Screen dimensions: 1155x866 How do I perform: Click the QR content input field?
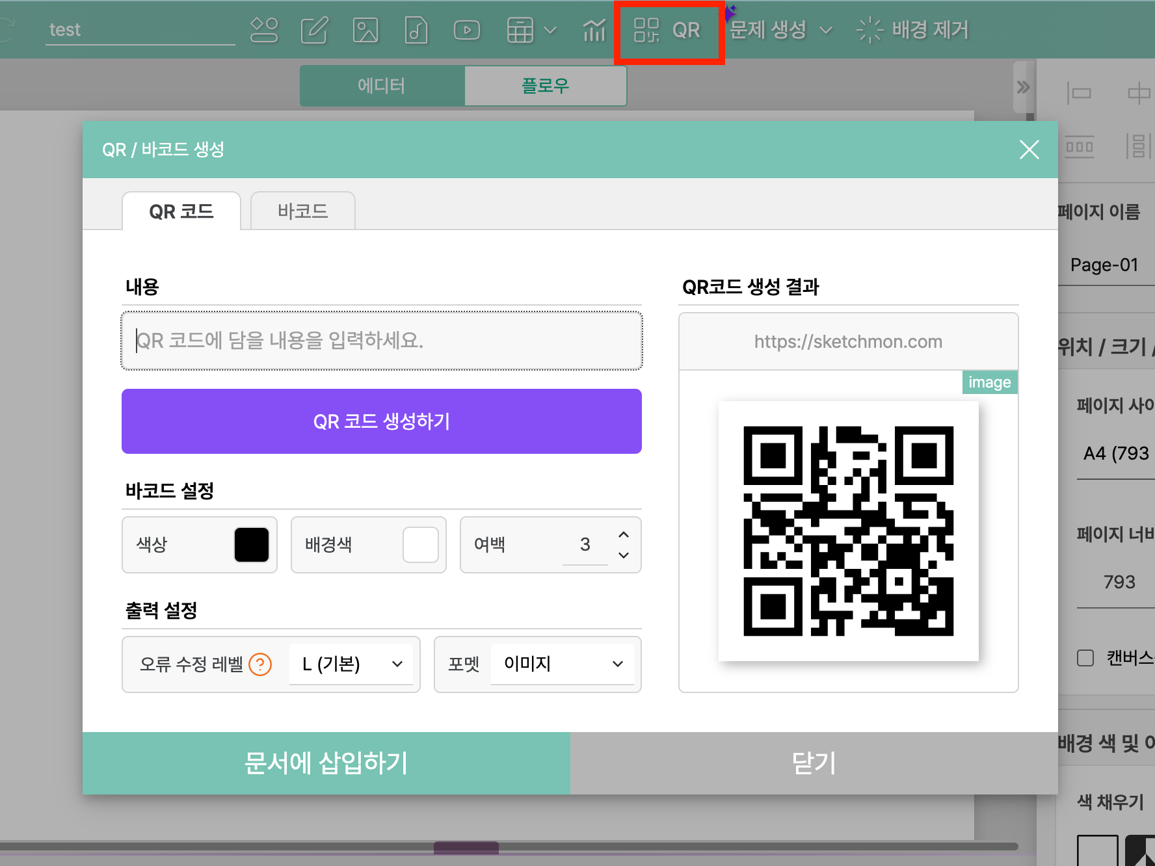tap(382, 341)
